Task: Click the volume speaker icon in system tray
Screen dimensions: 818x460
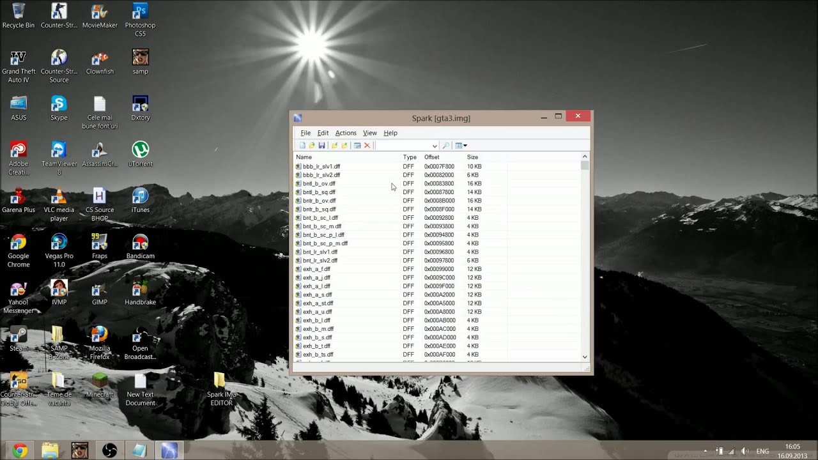Action: coord(744,450)
